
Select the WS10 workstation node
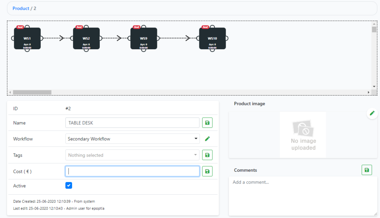click(x=212, y=38)
